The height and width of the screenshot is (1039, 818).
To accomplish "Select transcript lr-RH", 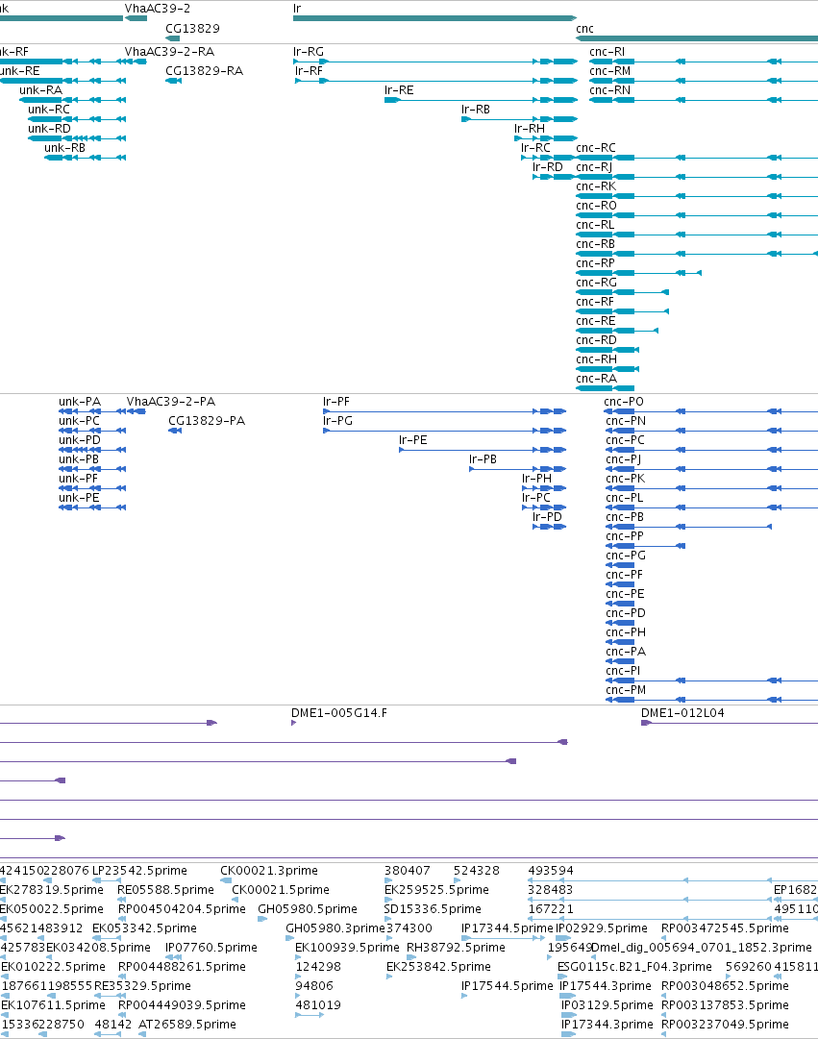I will coord(530,129).
